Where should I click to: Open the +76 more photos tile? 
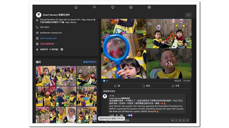(x=169, y=64)
